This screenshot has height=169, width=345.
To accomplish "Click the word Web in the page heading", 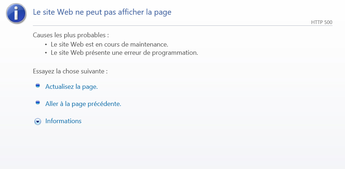I will (65, 12).
